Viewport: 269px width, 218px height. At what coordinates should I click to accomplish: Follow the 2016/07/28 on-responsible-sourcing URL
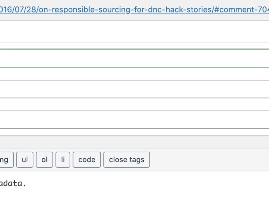[x=134, y=10]
